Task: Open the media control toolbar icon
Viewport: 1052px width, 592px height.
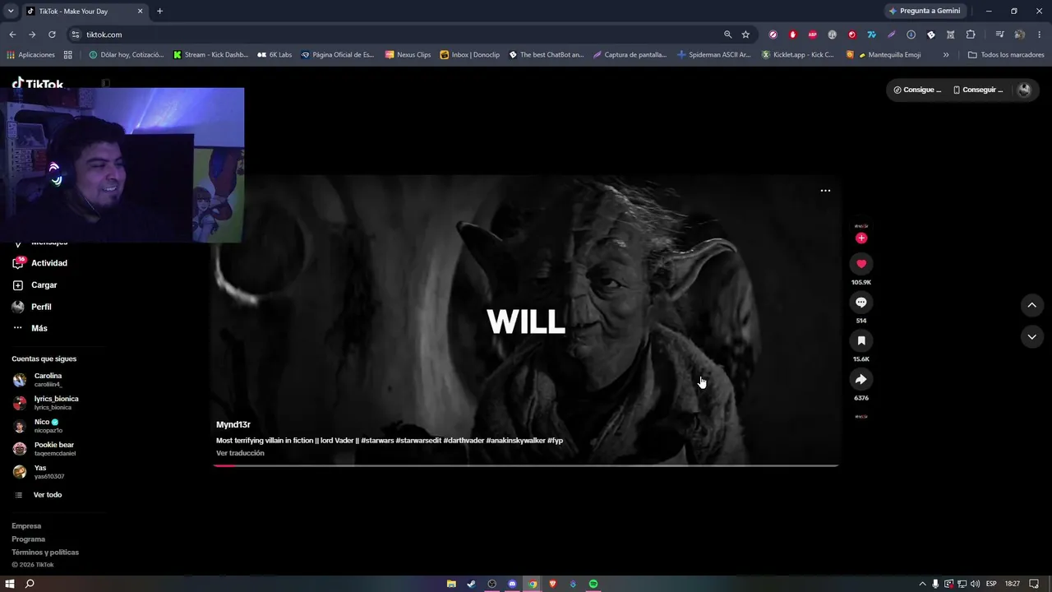Action: (x=999, y=35)
